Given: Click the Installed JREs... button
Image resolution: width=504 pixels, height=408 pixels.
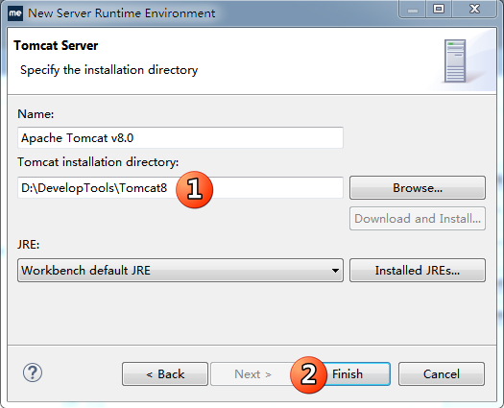Looking at the screenshot, I should [418, 271].
